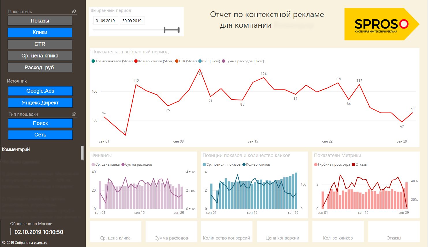Open the start date 01.09.2019 picker

click(x=105, y=21)
